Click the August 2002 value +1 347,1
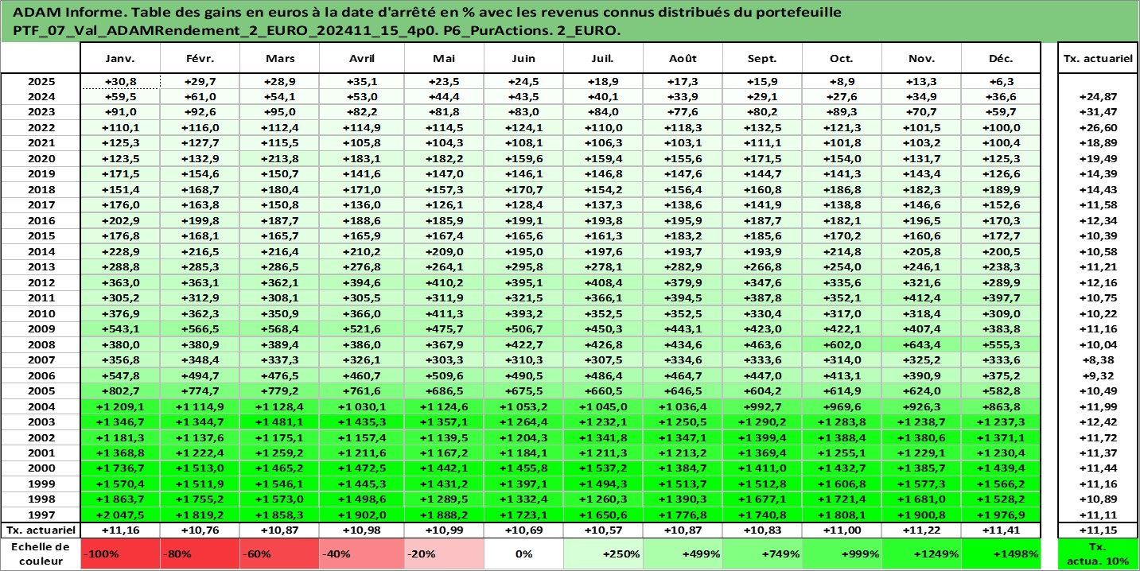 pyautogui.click(x=683, y=437)
